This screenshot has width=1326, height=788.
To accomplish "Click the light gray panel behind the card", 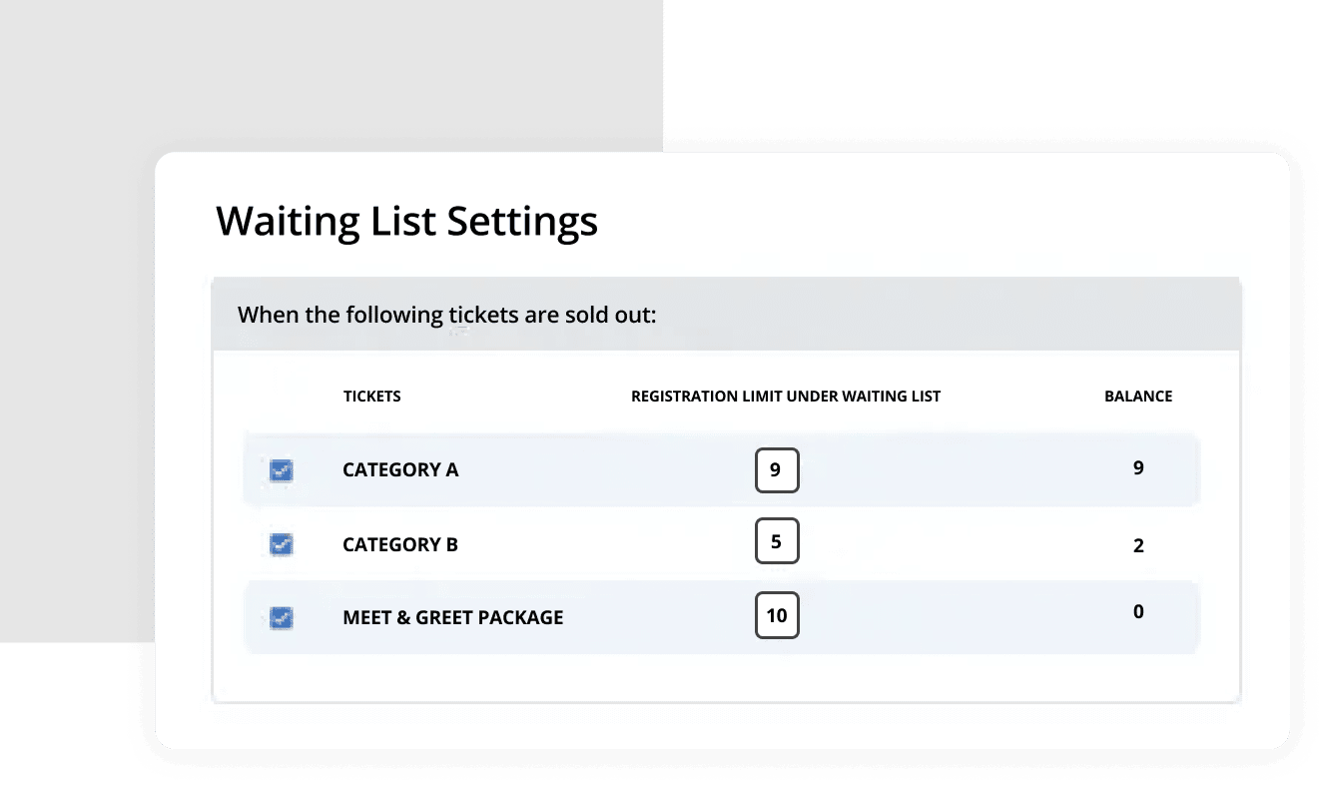I will [300, 80].
